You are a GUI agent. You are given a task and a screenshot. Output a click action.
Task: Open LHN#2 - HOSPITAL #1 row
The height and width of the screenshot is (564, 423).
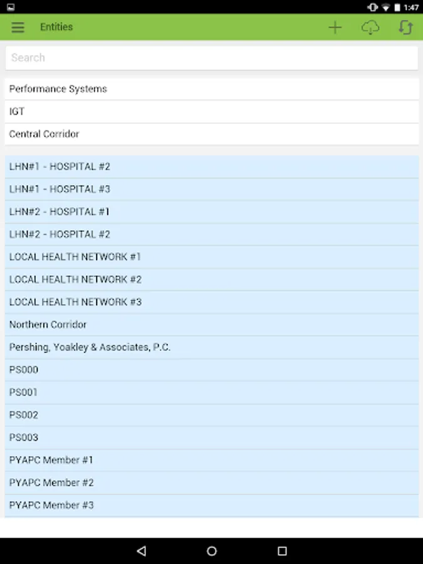pyautogui.click(x=212, y=212)
